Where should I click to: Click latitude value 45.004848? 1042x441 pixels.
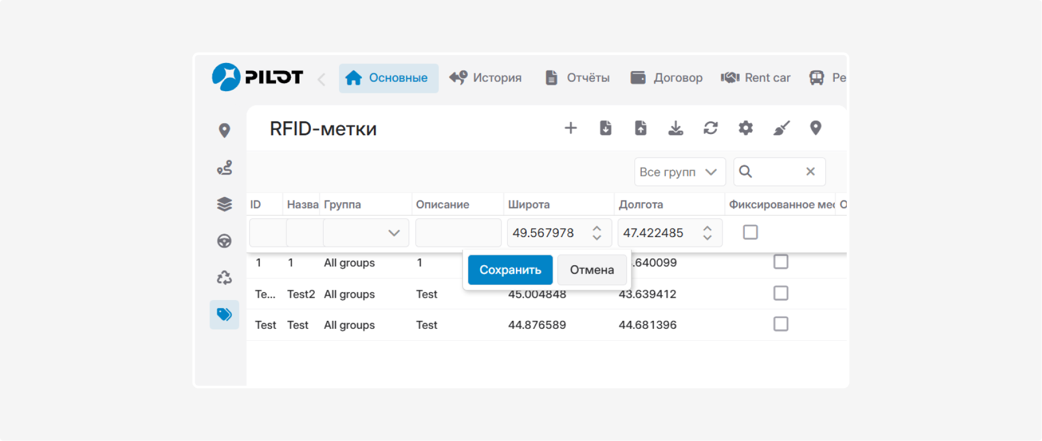(537, 295)
